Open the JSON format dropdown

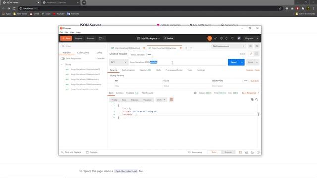click(161, 100)
